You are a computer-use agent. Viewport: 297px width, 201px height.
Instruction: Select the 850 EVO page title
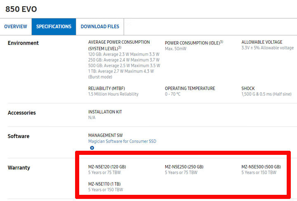(x=21, y=9)
